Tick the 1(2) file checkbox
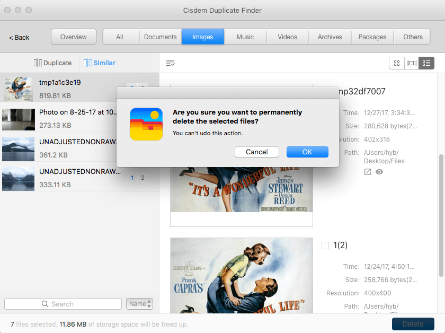Screen dimensions: 445x333 [x=325, y=245]
